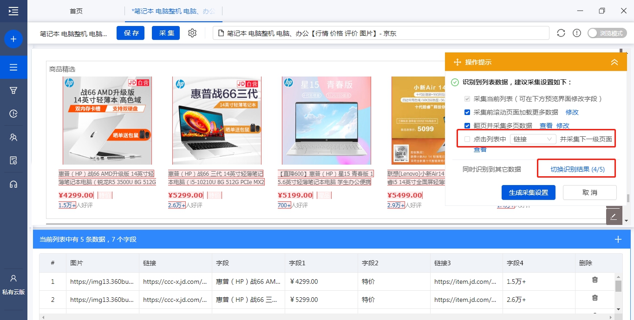Open the clock schedule sidebar icon

click(13, 114)
